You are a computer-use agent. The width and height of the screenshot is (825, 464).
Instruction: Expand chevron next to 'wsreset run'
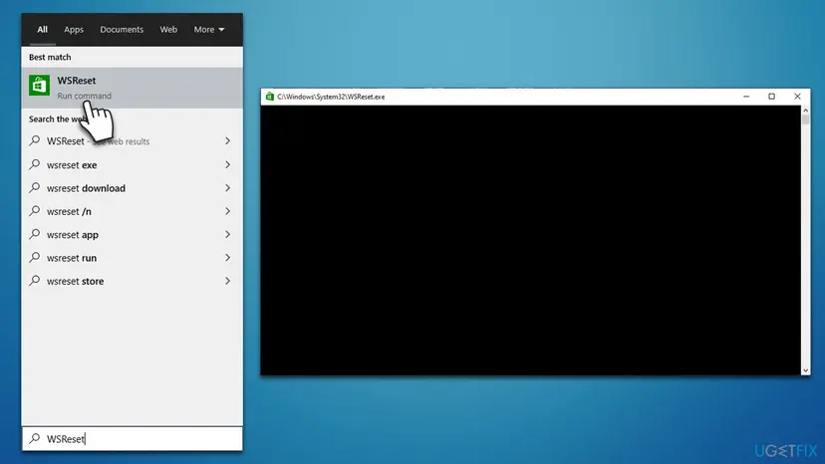(227, 258)
